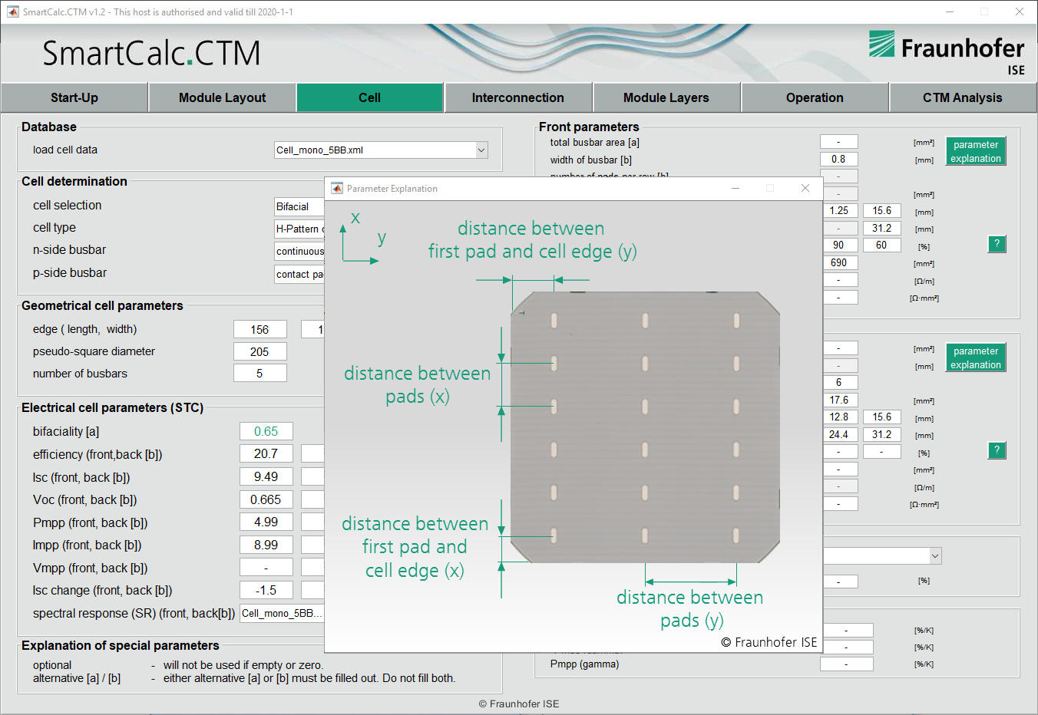Open the Interconnection tab
The width and height of the screenshot is (1038, 715).
[x=518, y=97]
